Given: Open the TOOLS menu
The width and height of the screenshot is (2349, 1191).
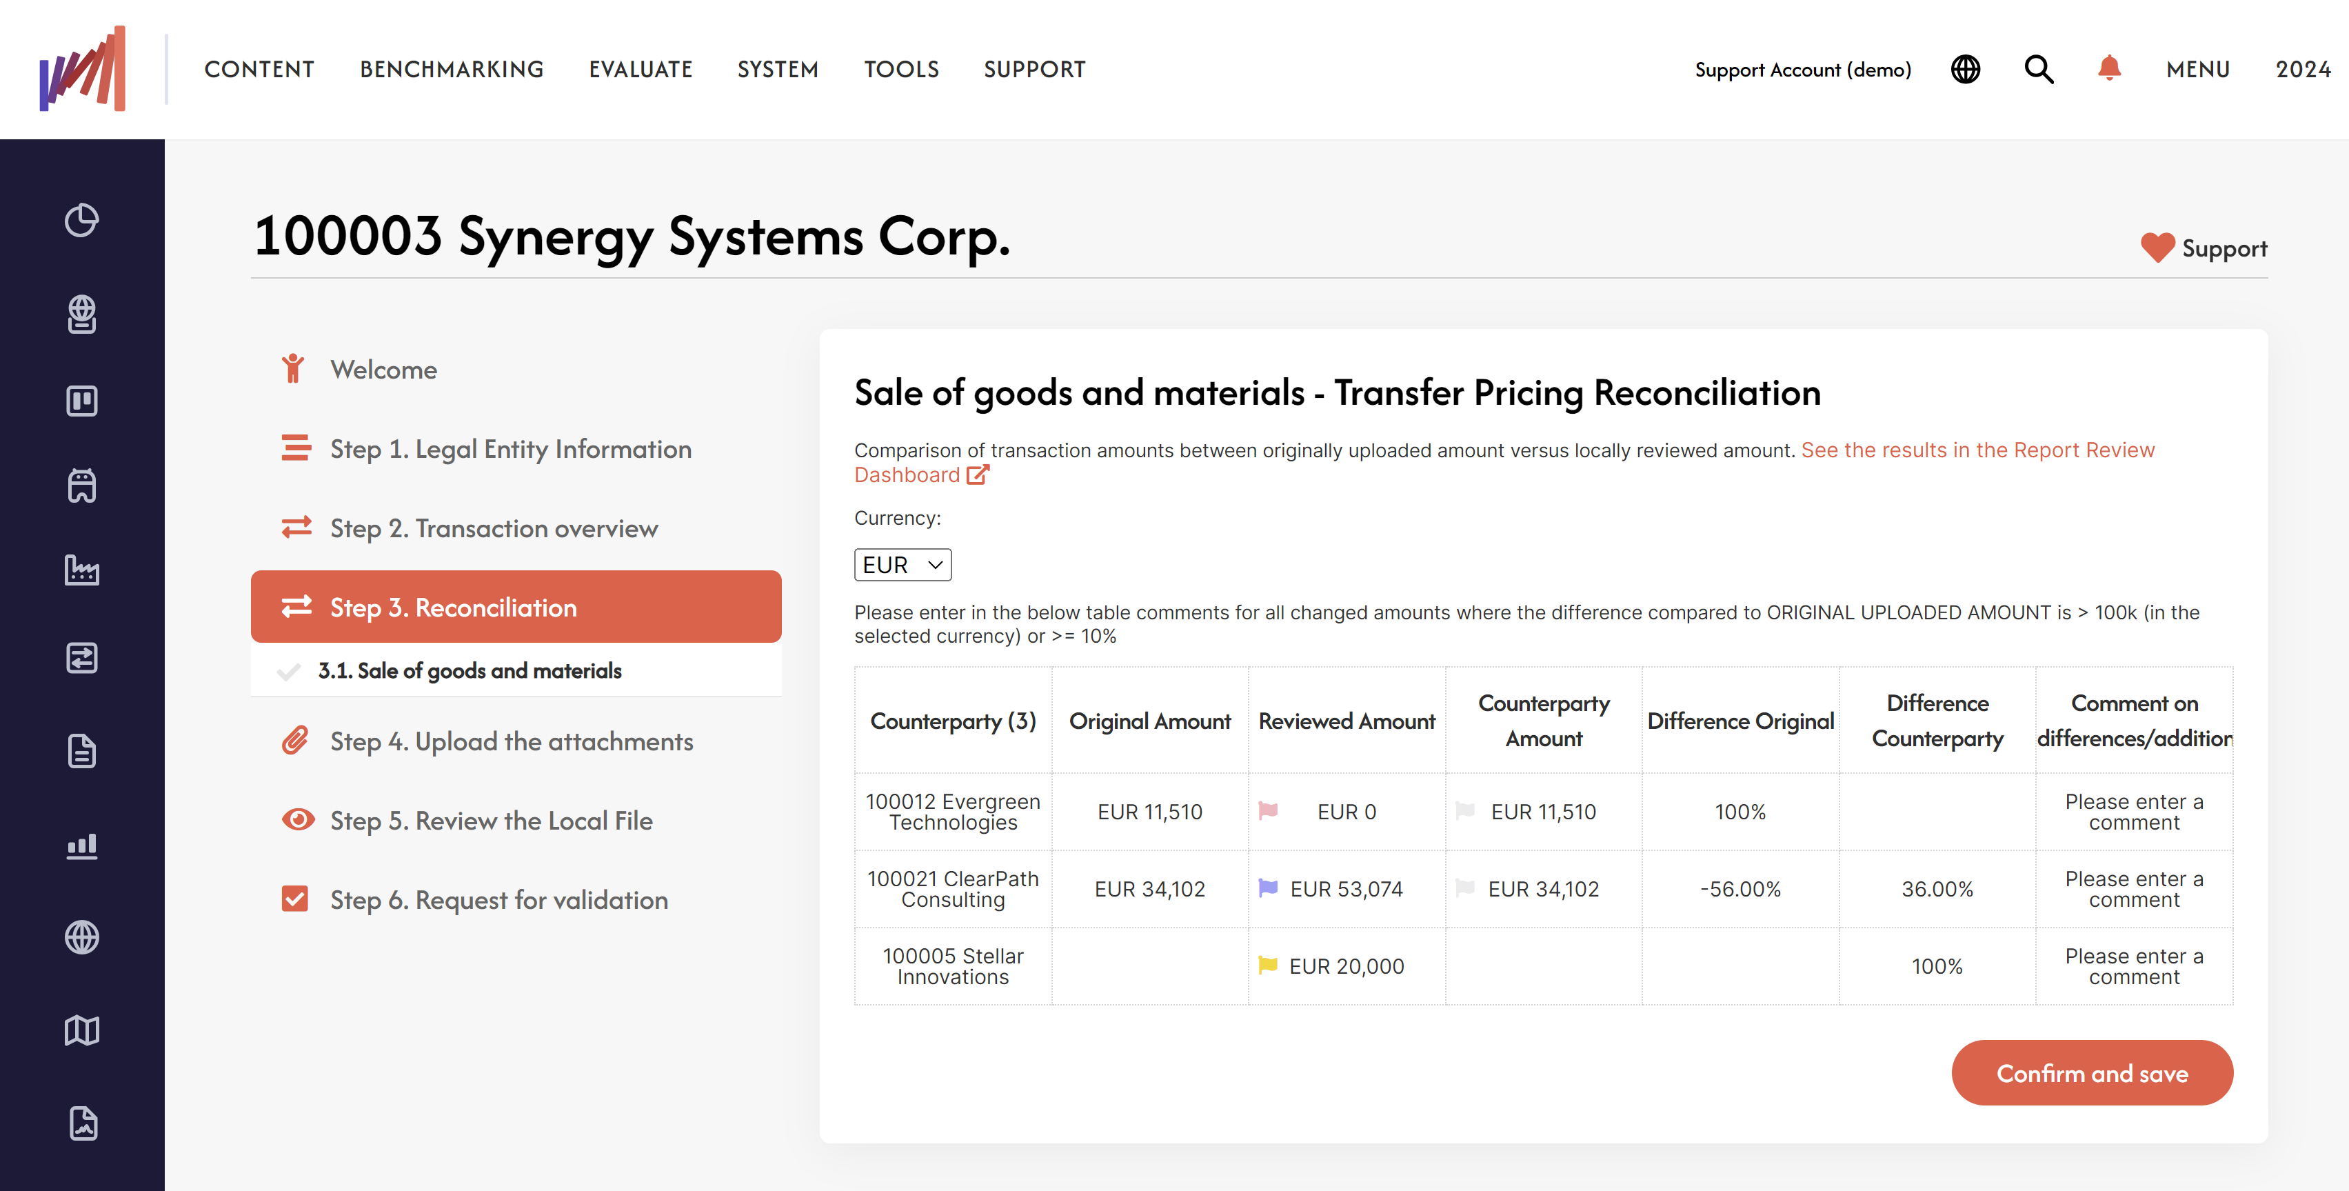Looking at the screenshot, I should (x=901, y=69).
